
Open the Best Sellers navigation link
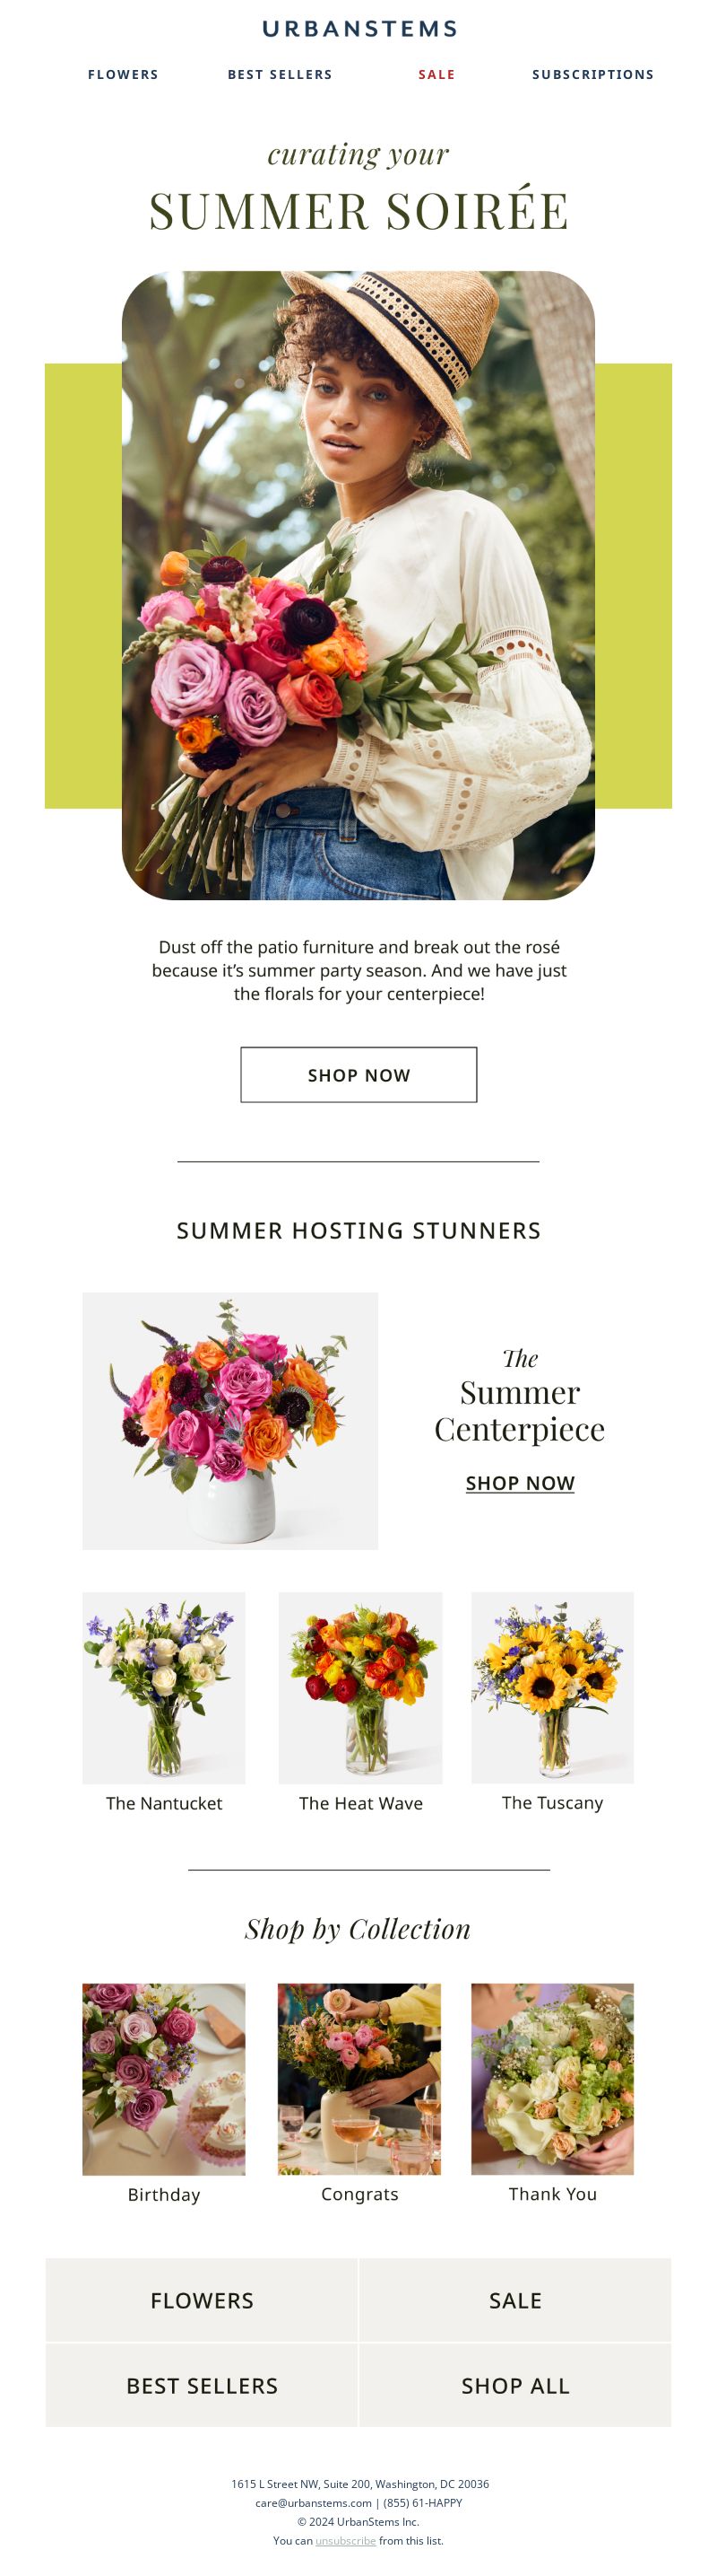tap(280, 75)
